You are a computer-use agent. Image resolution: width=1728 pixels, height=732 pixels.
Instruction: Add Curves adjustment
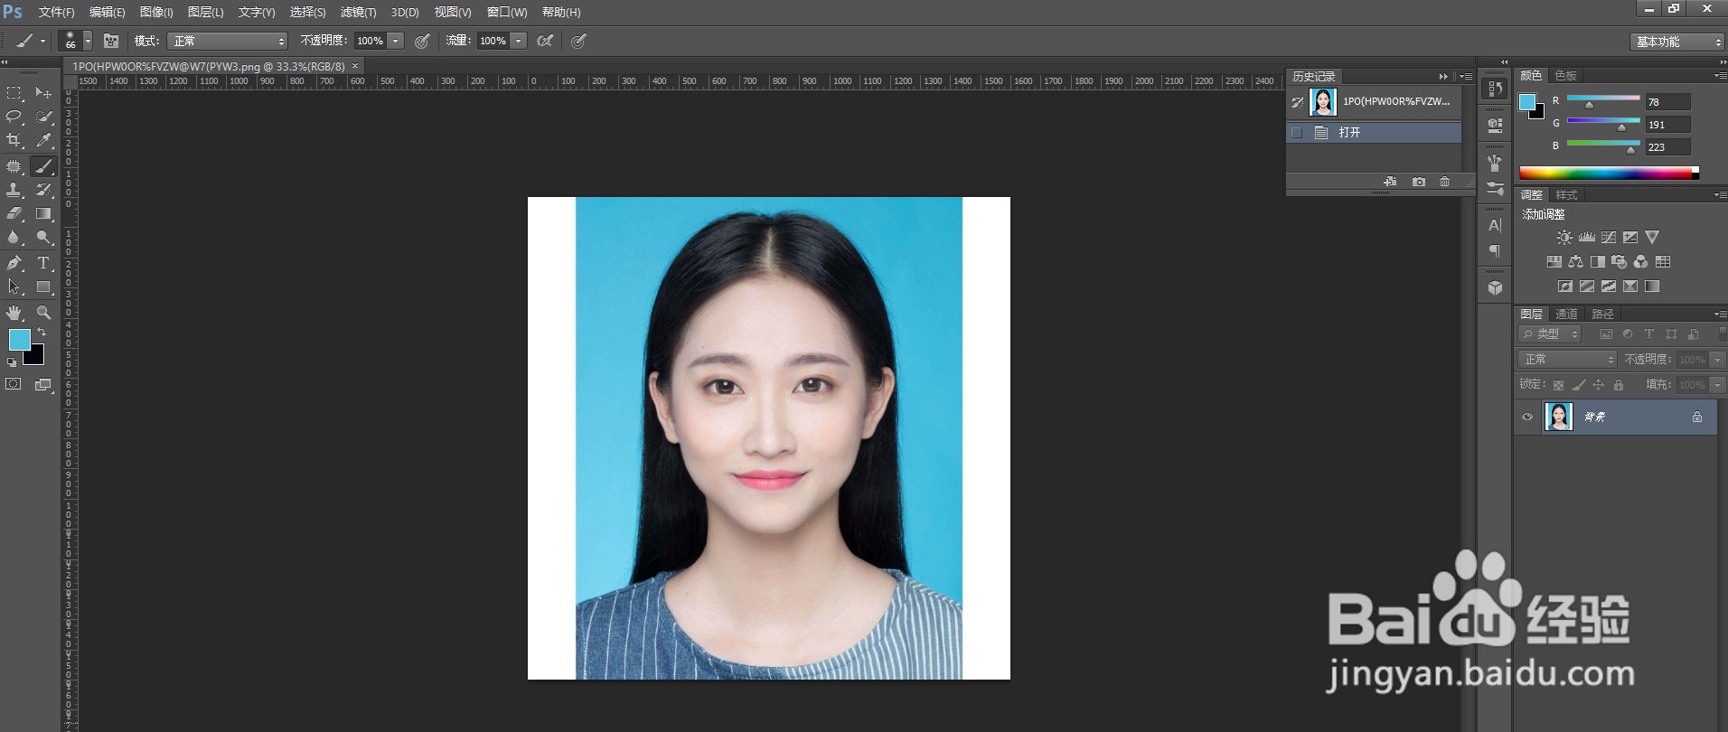click(1609, 238)
